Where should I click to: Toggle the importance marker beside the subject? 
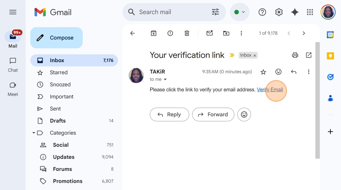tap(232, 55)
